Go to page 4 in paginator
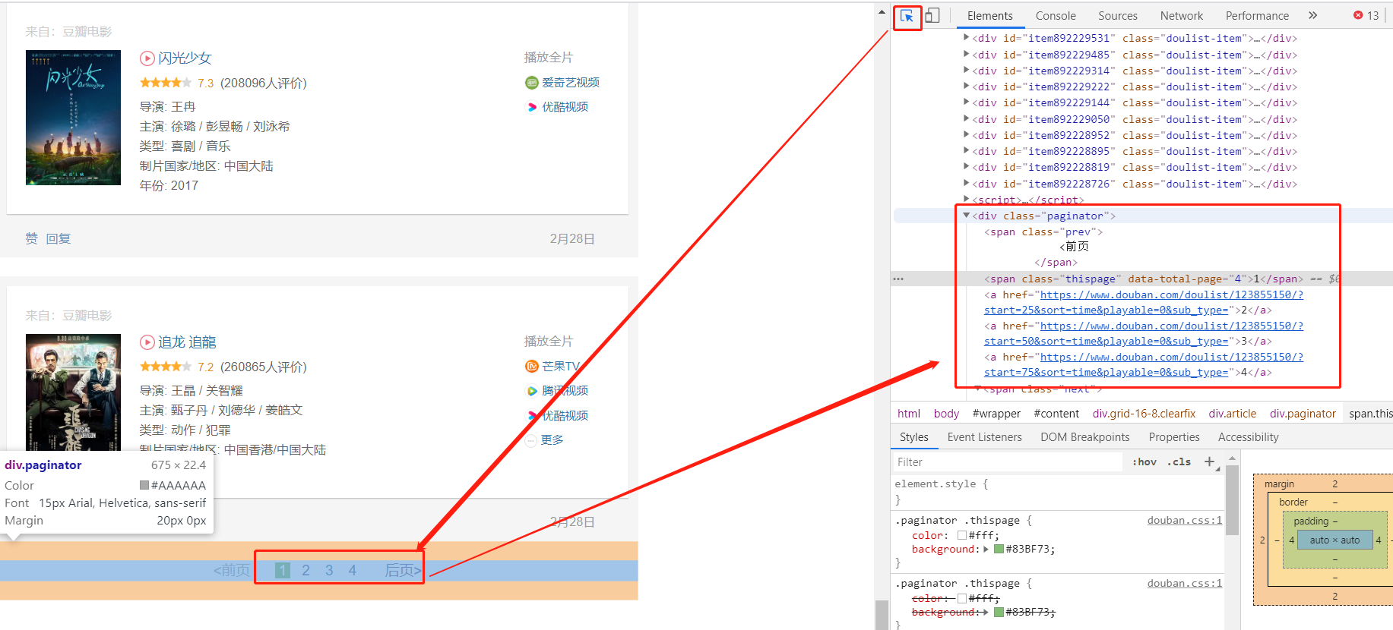This screenshot has width=1393, height=630. pos(353,570)
